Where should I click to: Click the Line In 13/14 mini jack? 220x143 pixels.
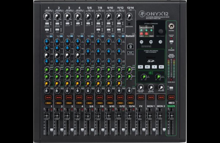tap(129, 24)
